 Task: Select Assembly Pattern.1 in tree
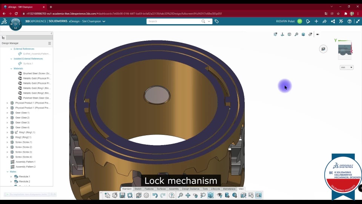click(25, 162)
